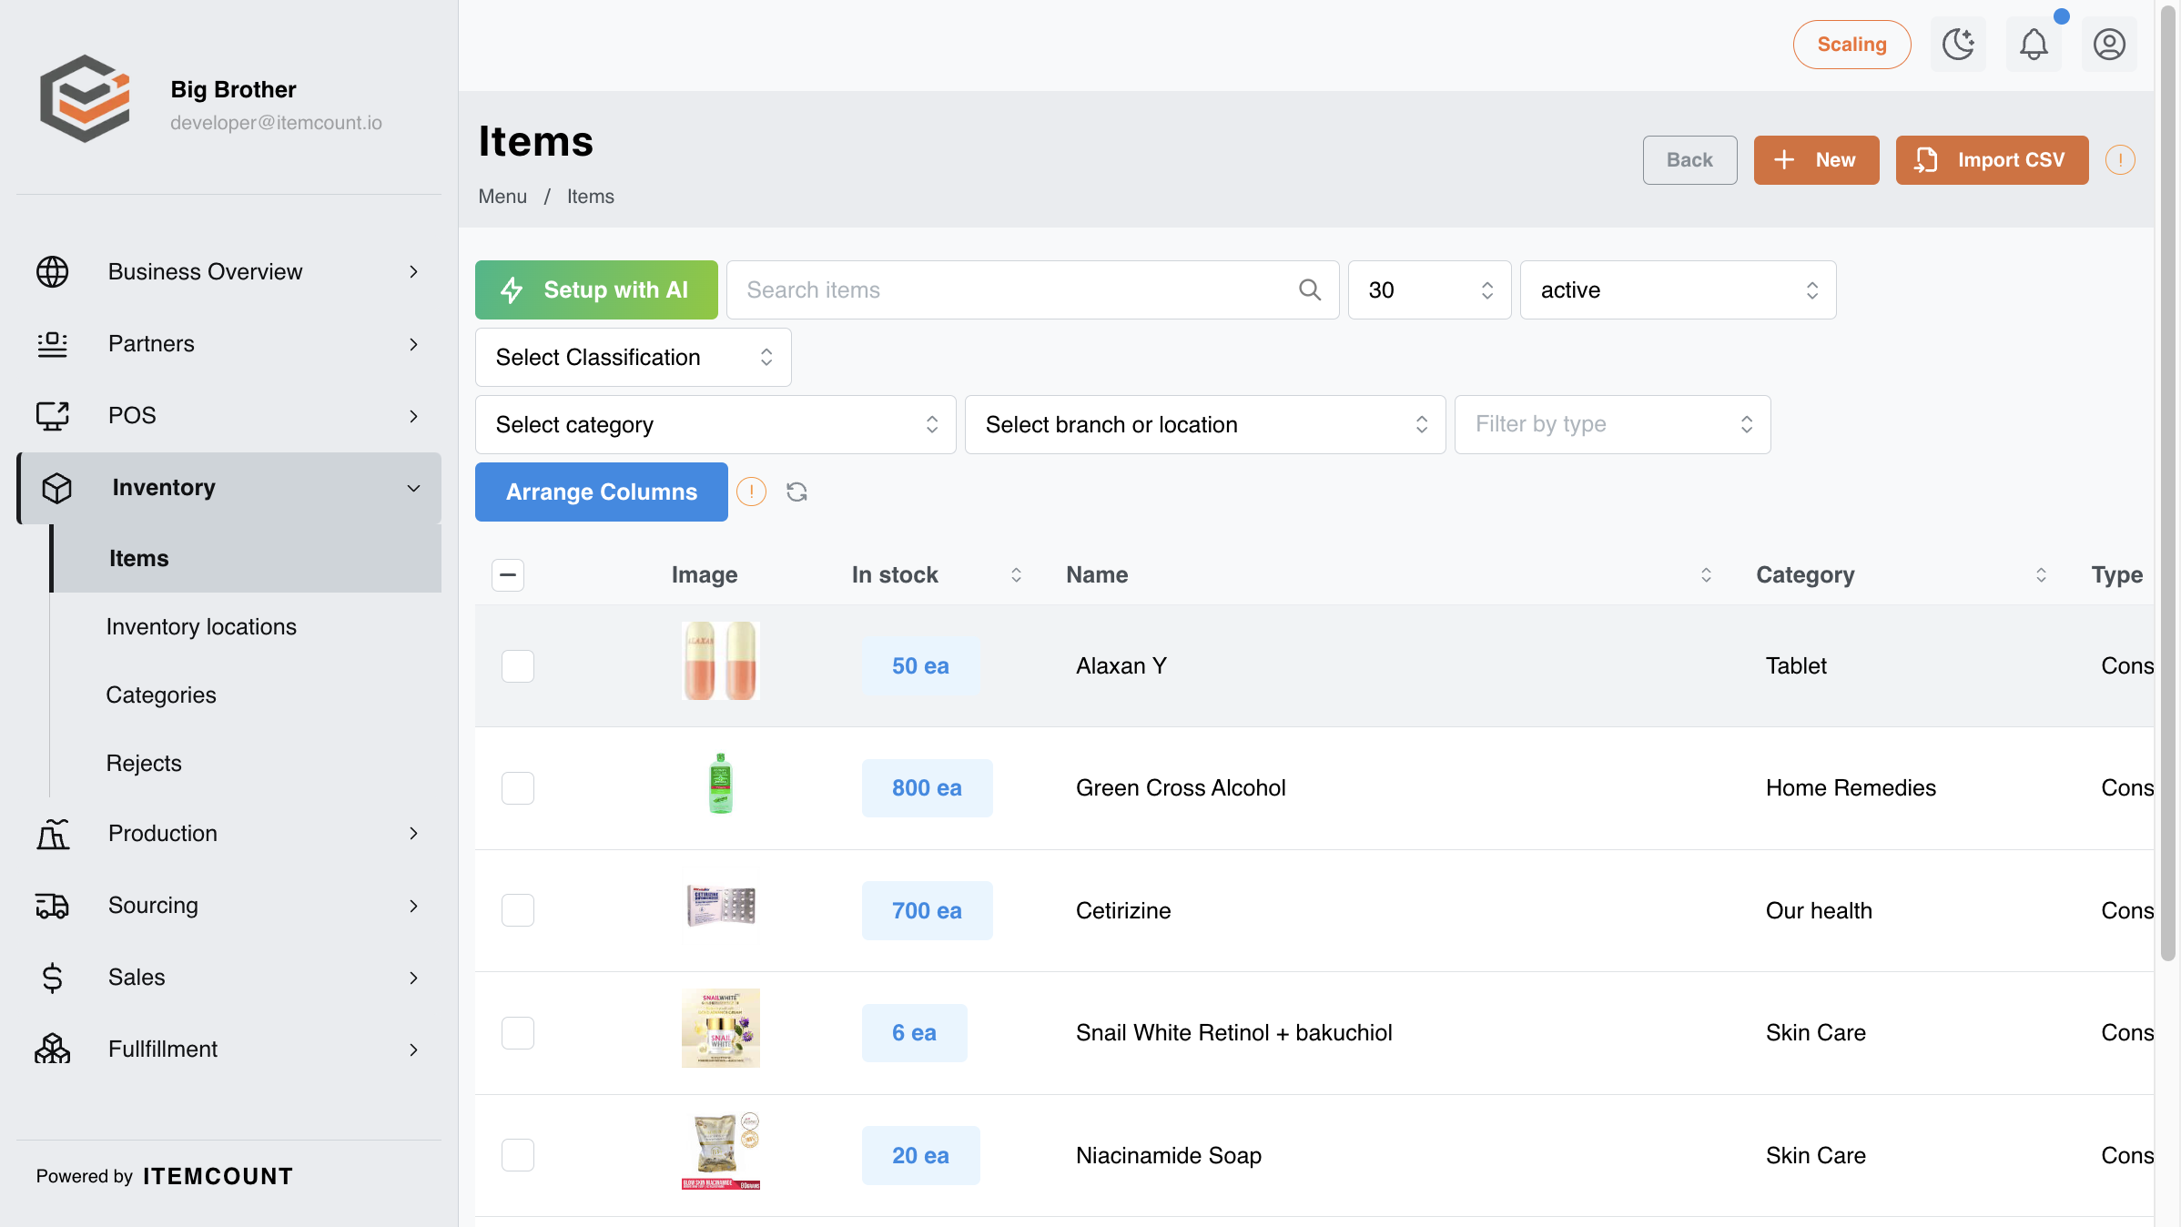
Task: Open Filter by type dropdown
Action: 1612,425
